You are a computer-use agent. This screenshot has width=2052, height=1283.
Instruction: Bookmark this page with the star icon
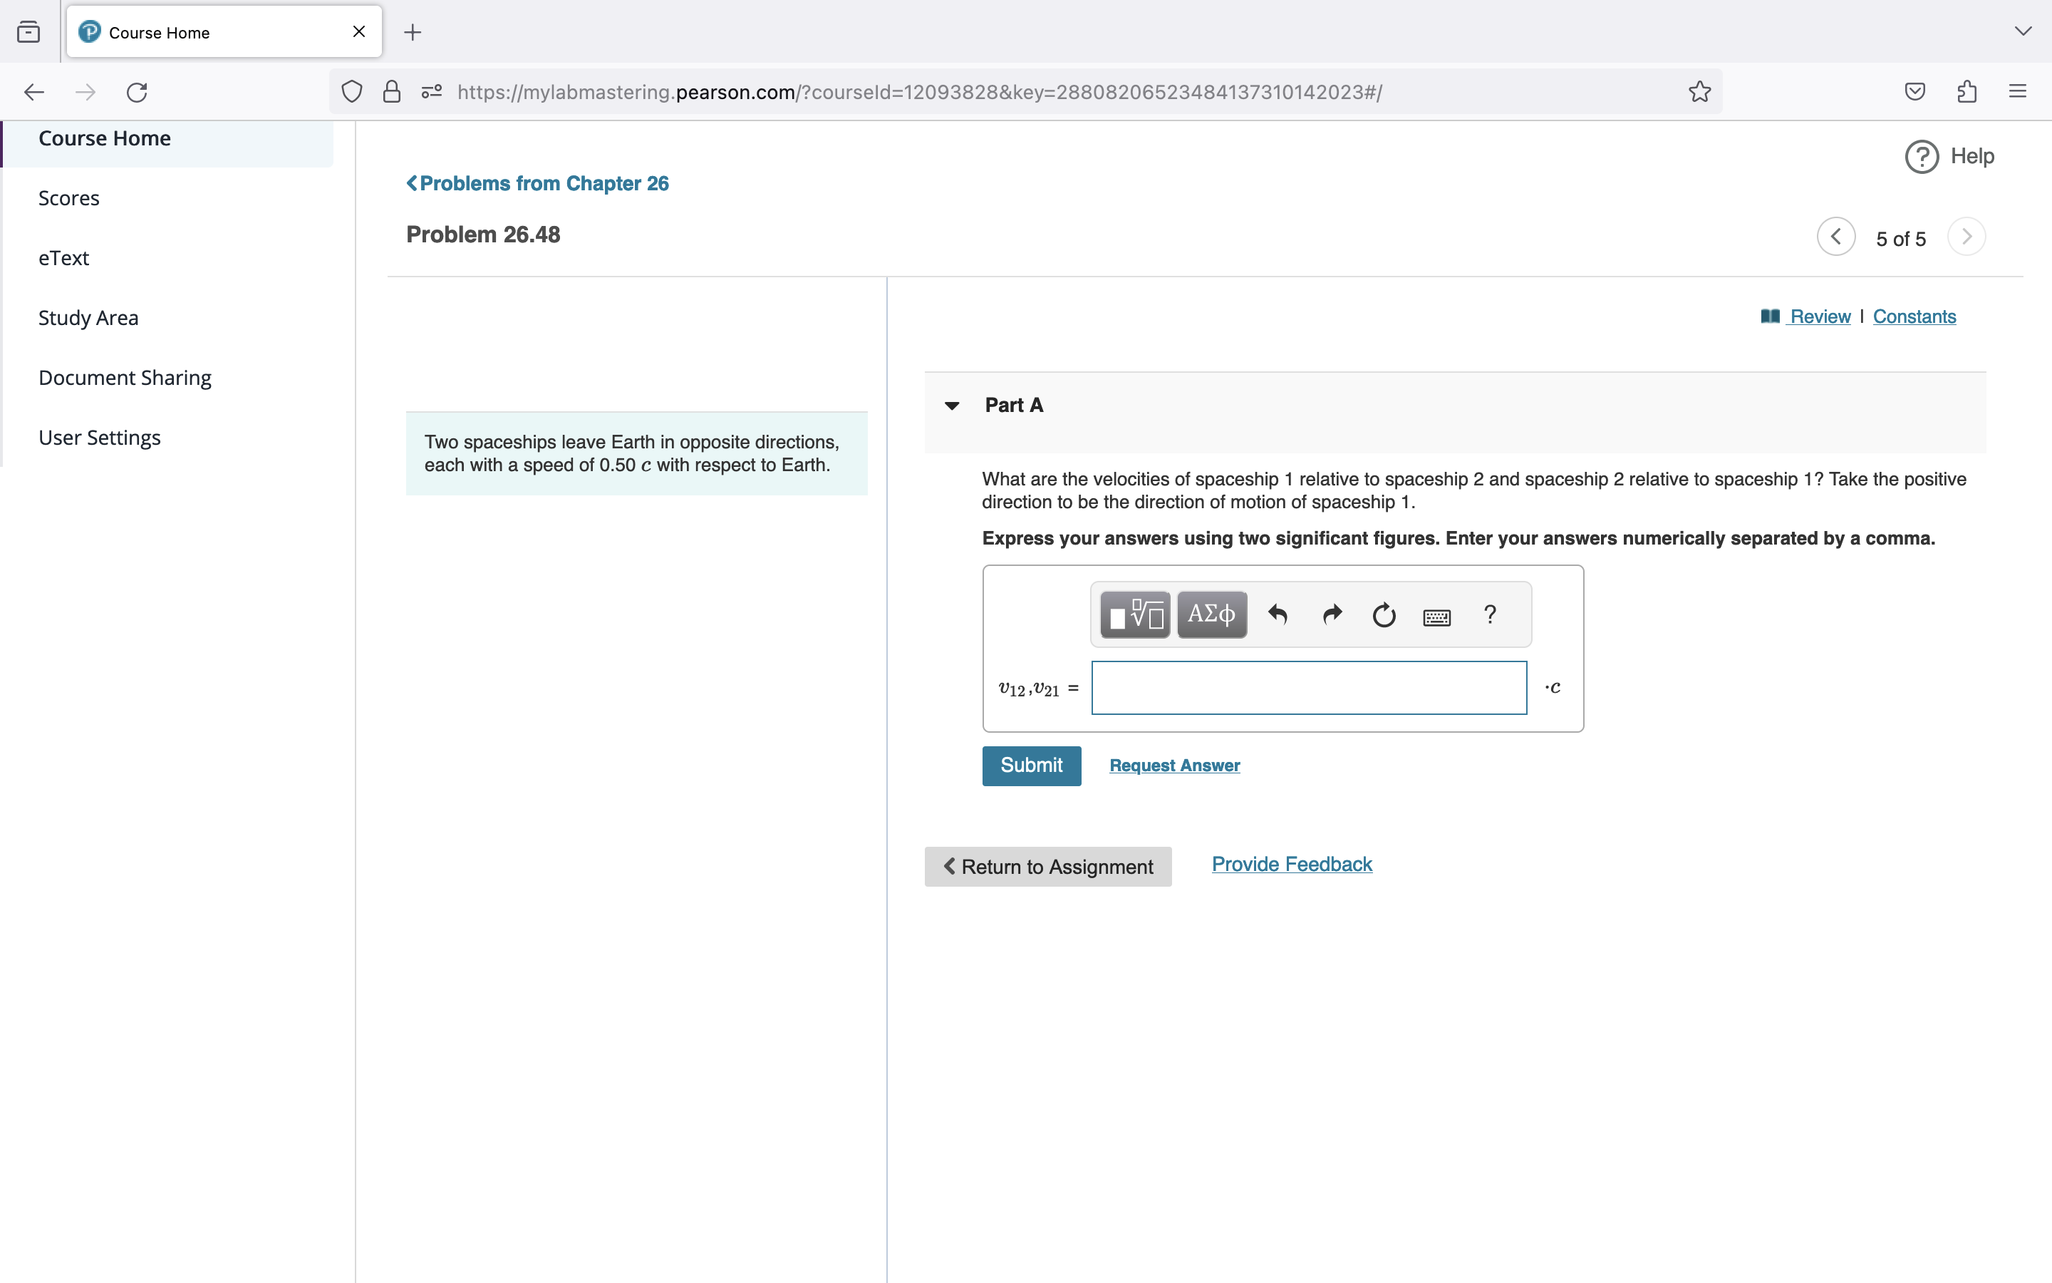[x=1699, y=92]
